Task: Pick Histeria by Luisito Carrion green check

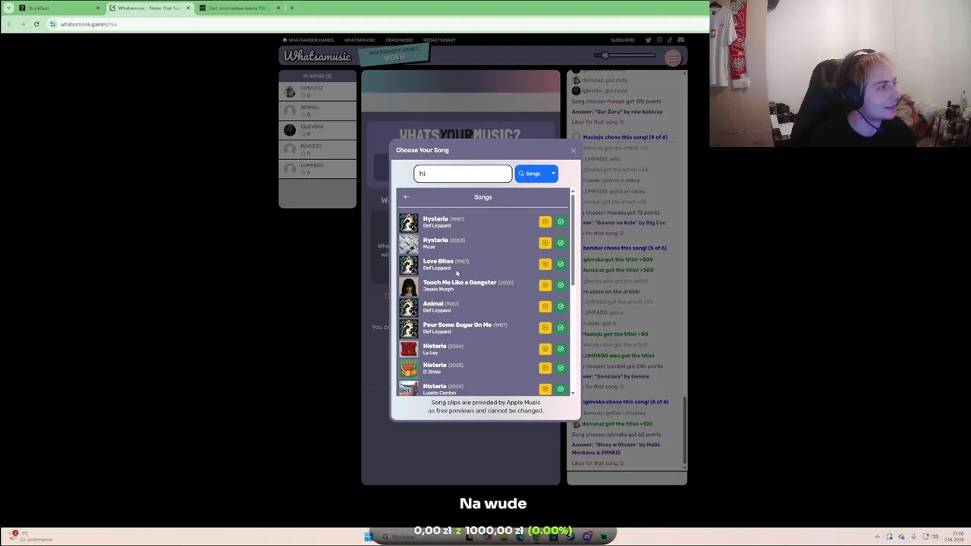Action: click(x=561, y=388)
